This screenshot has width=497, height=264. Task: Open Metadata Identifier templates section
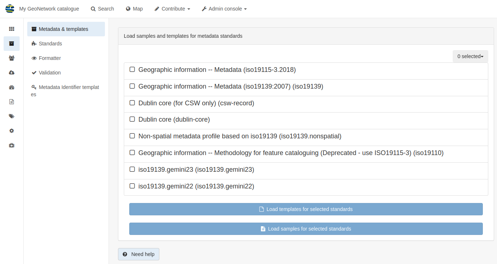66,91
